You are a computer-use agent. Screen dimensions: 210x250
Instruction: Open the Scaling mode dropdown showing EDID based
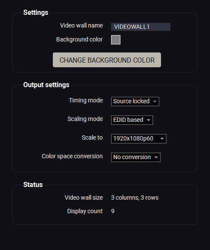[132, 120]
